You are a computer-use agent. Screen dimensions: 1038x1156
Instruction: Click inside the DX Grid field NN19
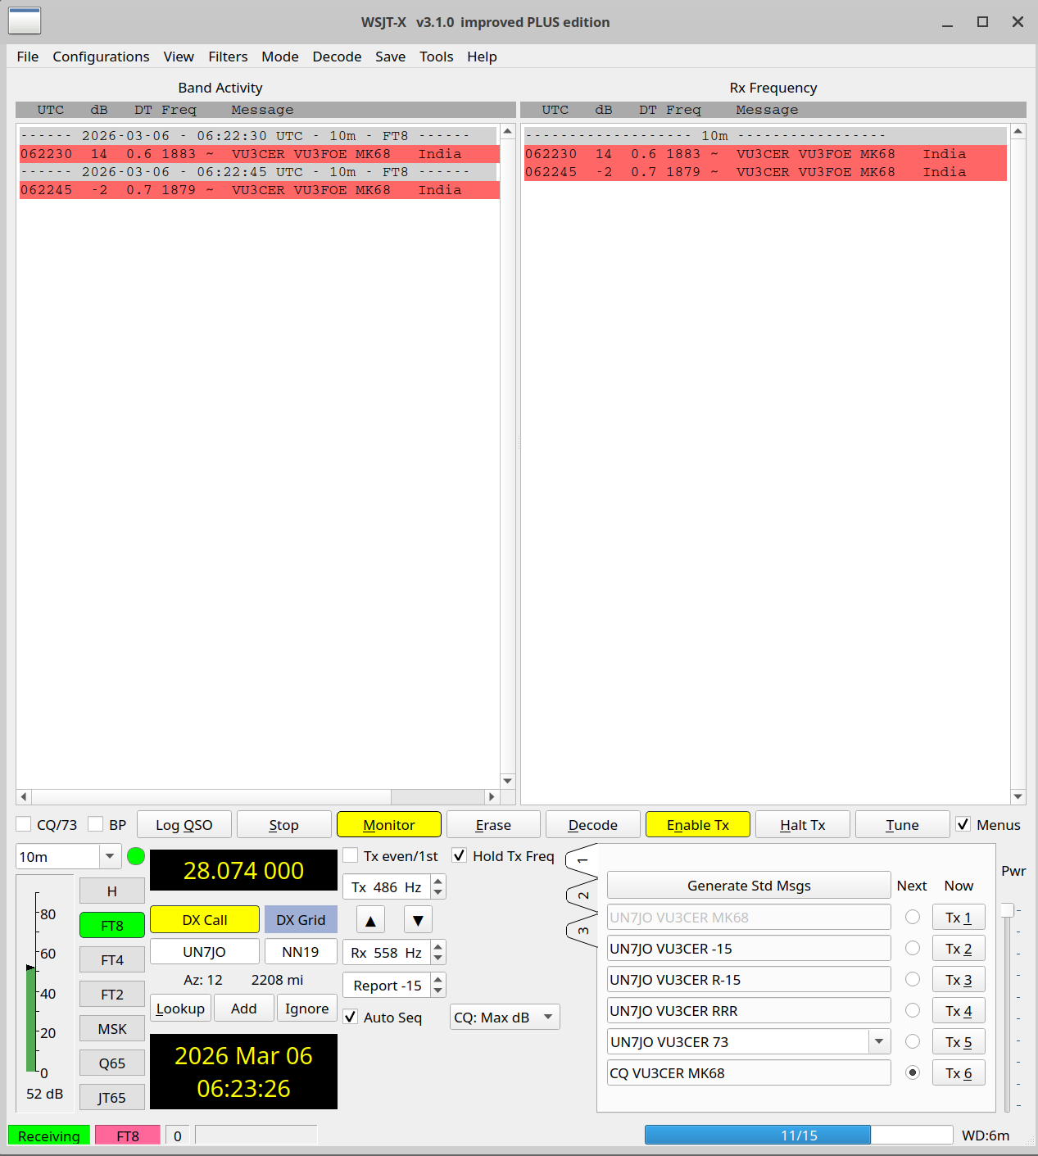tap(300, 951)
